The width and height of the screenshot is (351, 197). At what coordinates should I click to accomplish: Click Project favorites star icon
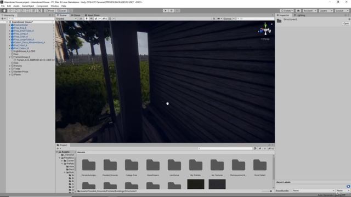click(265, 148)
